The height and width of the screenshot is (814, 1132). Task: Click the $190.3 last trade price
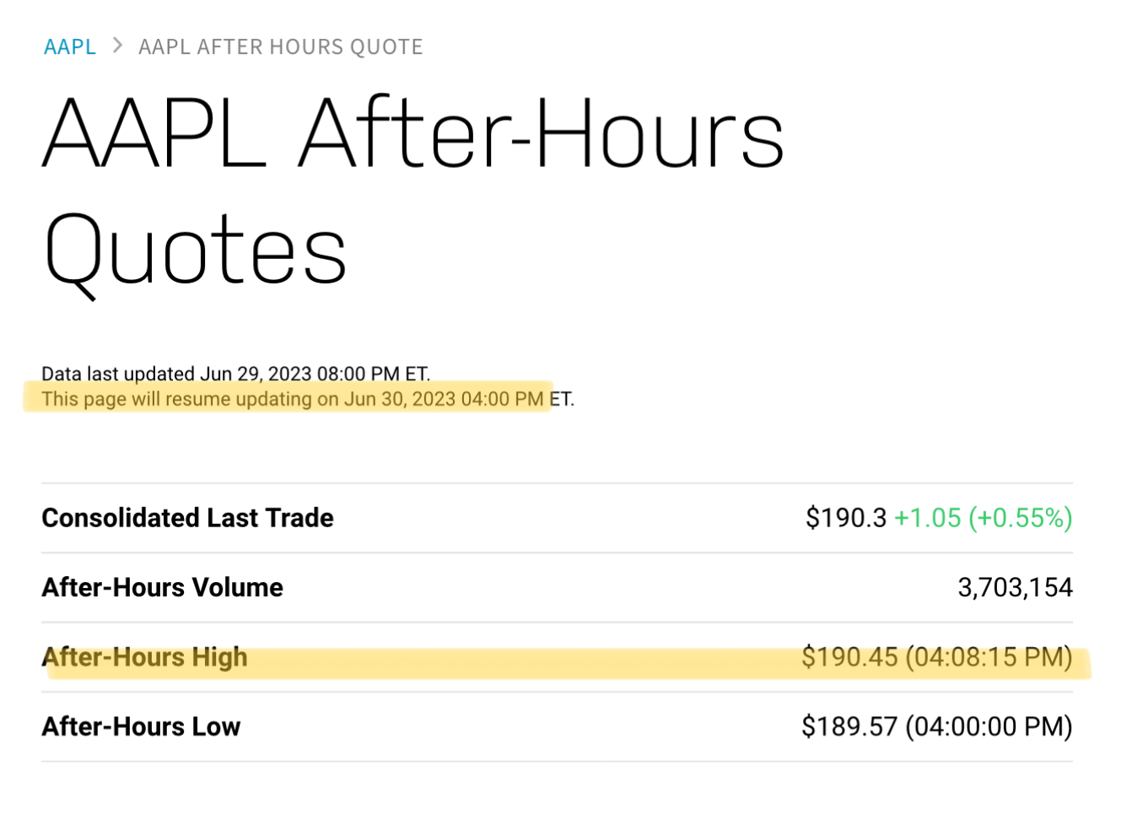tap(846, 518)
